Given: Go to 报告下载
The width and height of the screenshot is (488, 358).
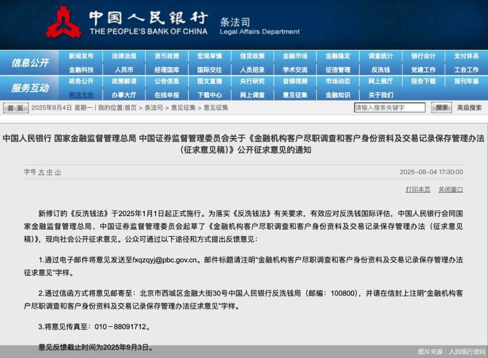Looking at the screenshot, I should pyautogui.click(x=424, y=81).
